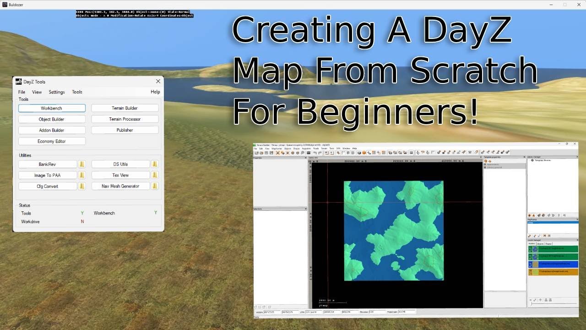Open folder icon next to Image To PAA

(x=81, y=175)
